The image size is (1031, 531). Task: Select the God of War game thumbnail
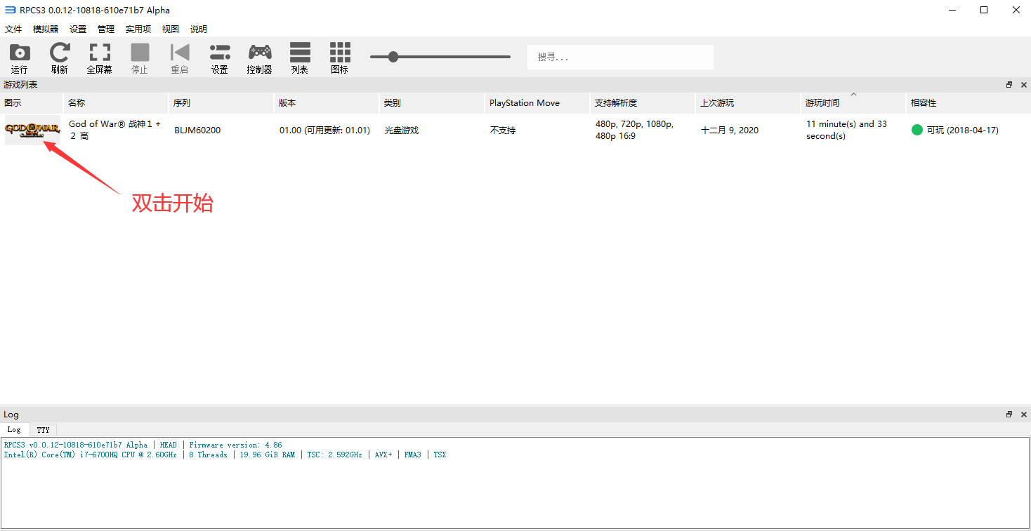(x=32, y=130)
